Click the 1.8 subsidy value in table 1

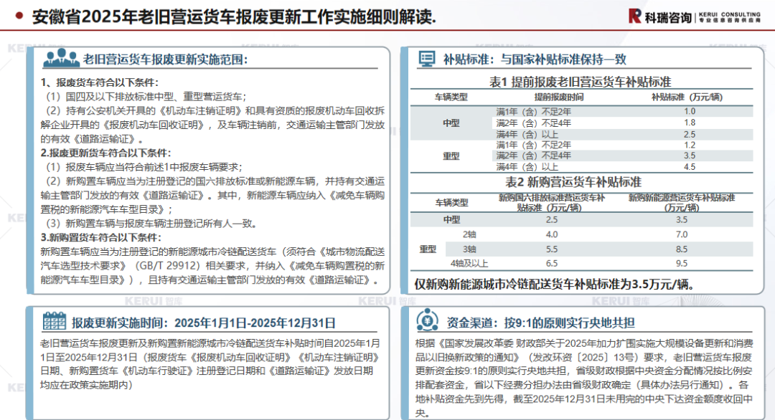click(690, 123)
